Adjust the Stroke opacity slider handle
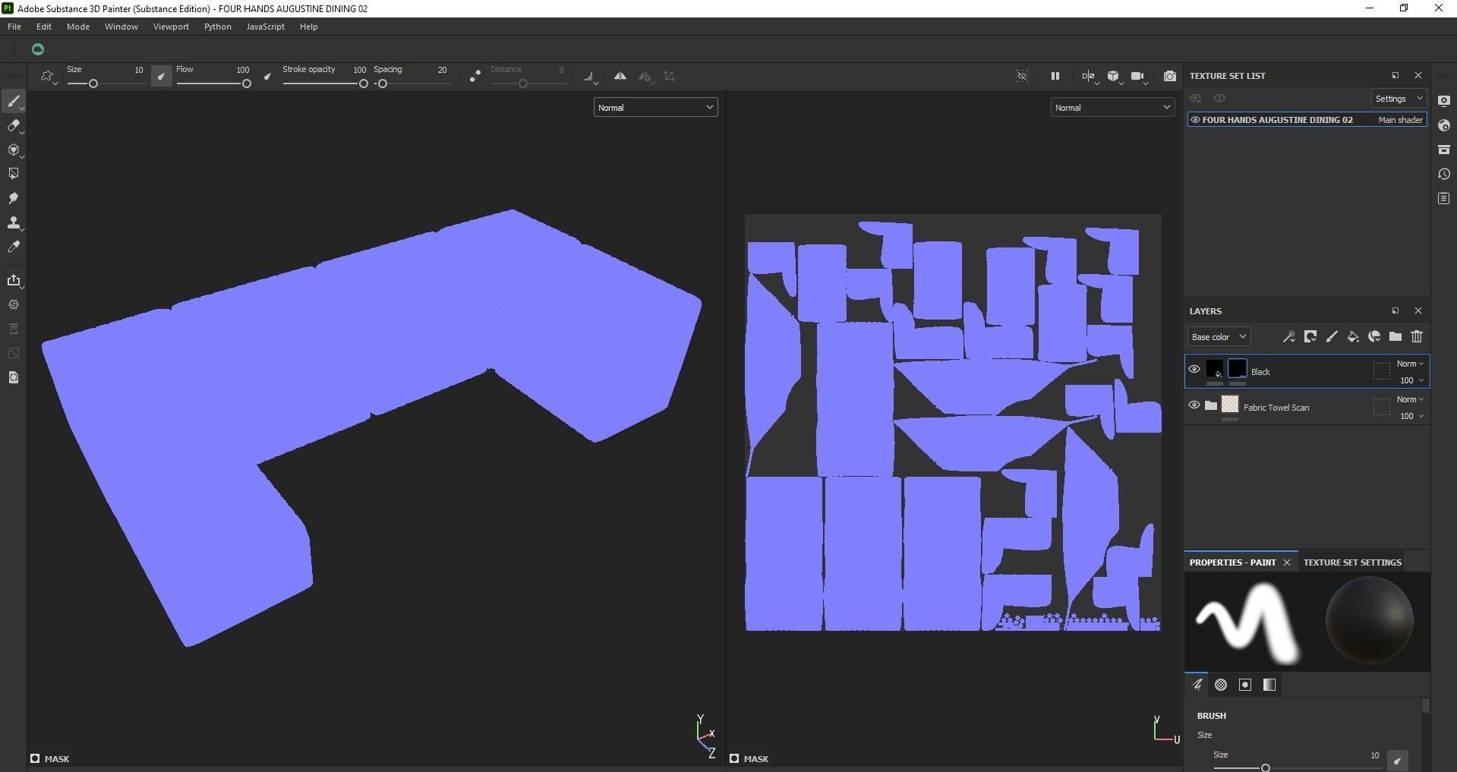 click(x=364, y=84)
